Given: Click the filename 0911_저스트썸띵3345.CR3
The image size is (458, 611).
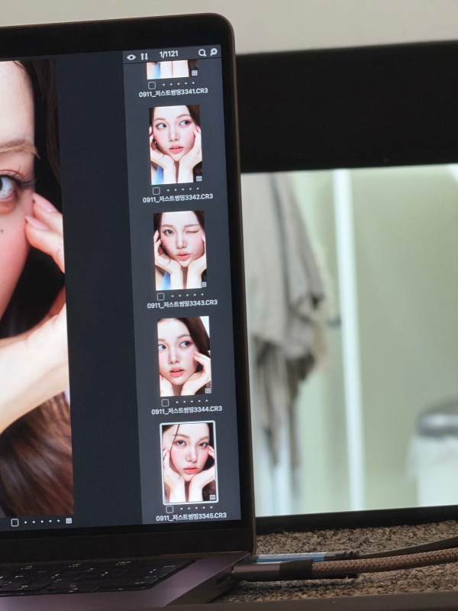Looking at the screenshot, I should [x=192, y=516].
